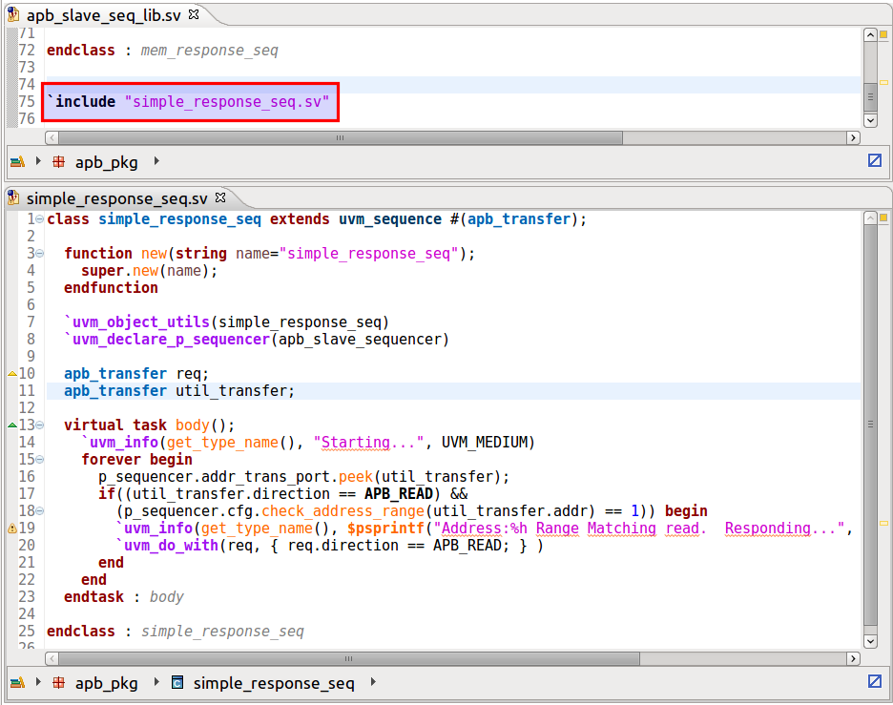Expand the arrow after simple_response_seq breadcrumb

[373, 683]
